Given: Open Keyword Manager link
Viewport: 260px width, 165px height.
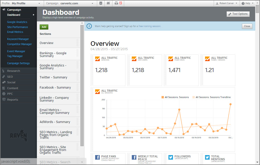Looking at the screenshot, I should (x=18, y=39).
